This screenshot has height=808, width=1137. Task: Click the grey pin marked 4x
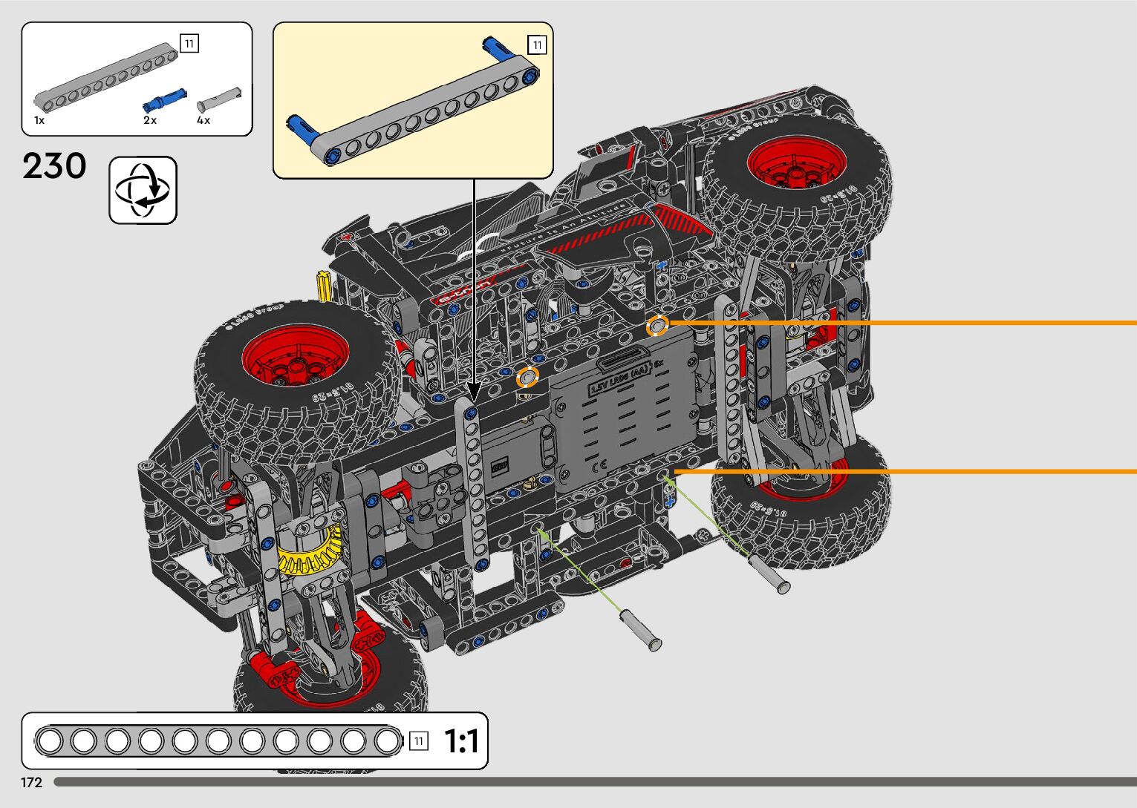click(219, 98)
